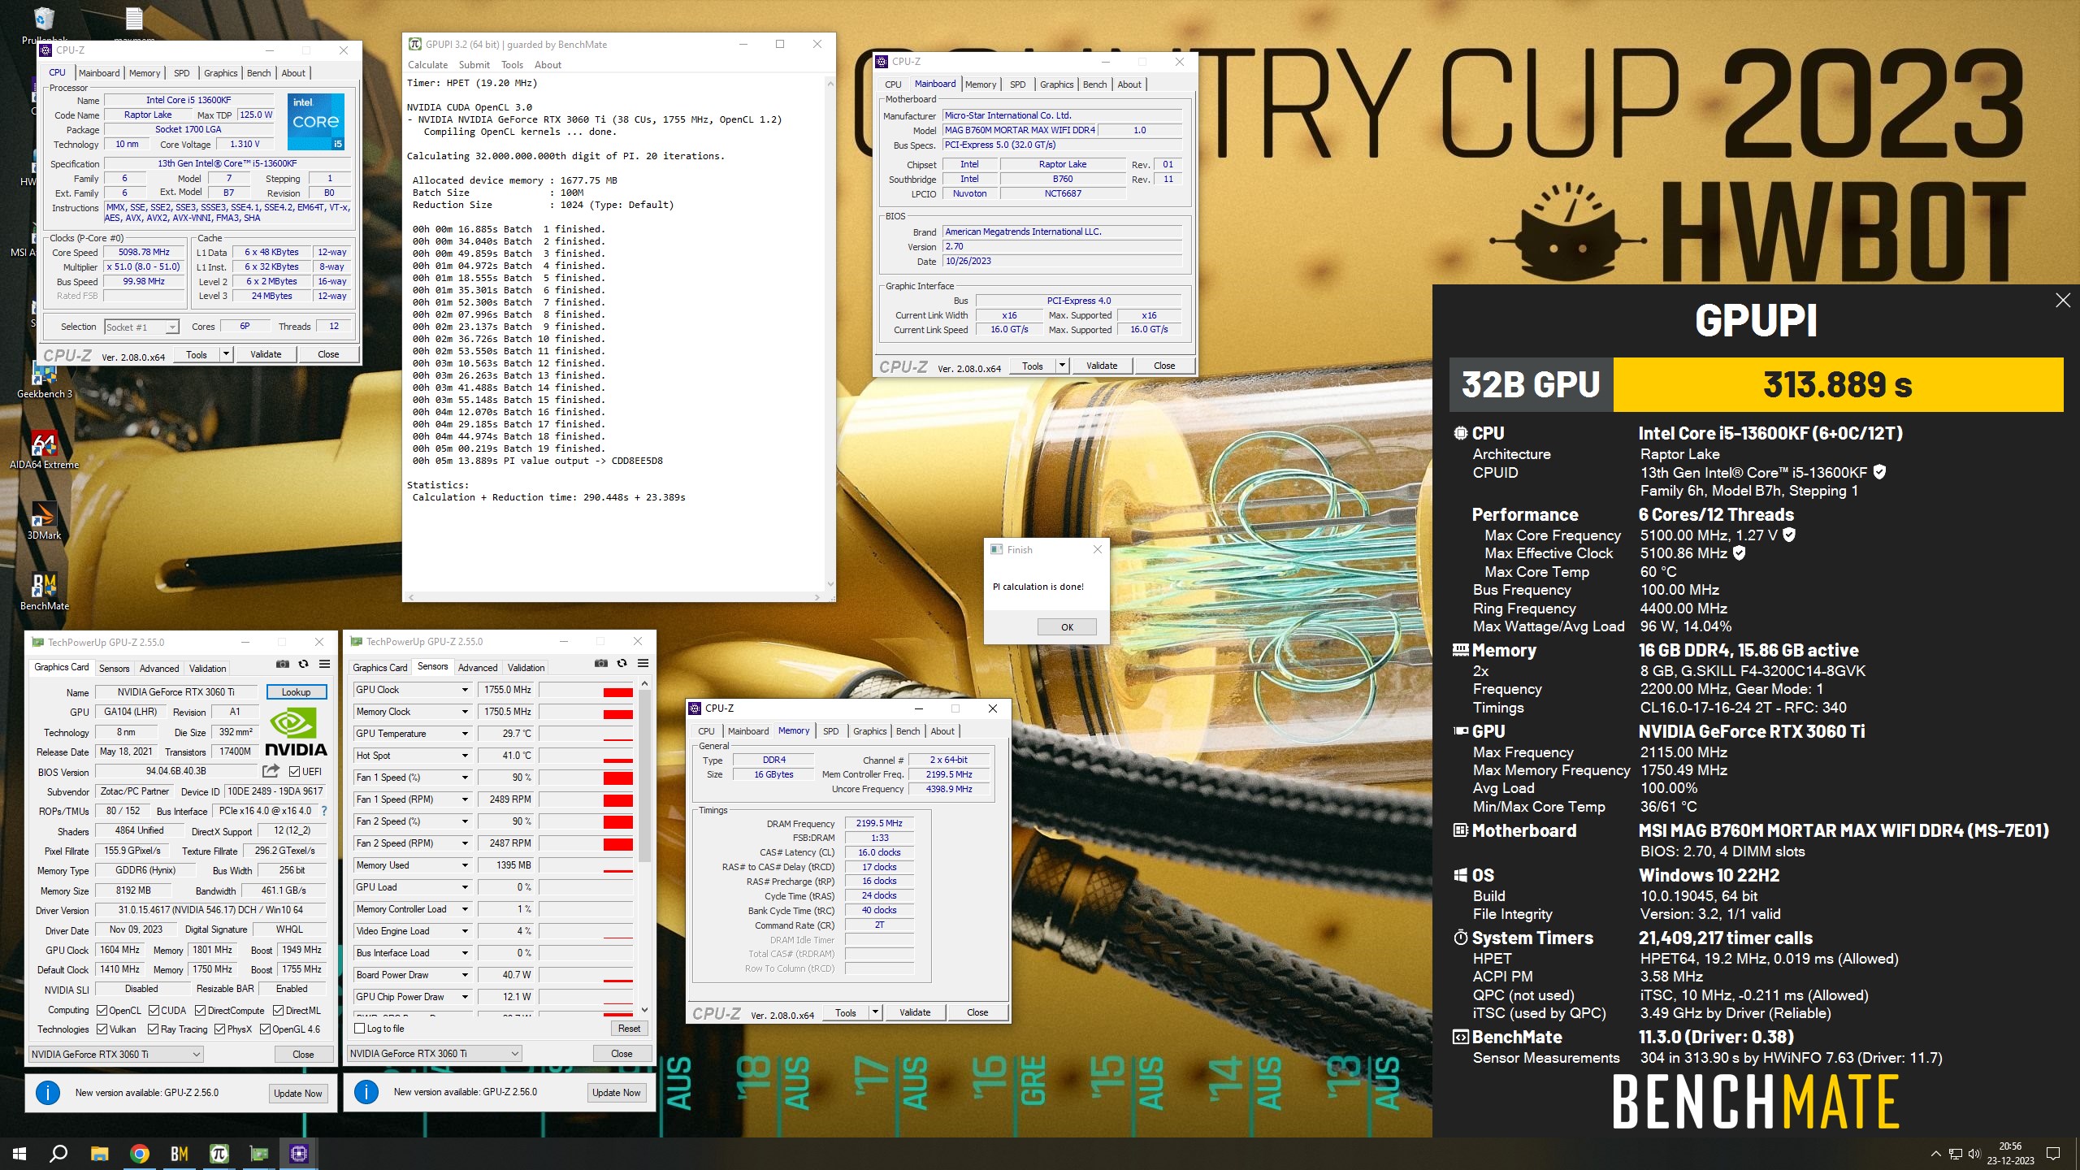Click the refresh icon in GPU-Z Graphics Card window

303,664
